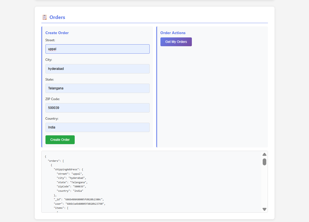
Task: Click the Country: label
Action: 52,119
